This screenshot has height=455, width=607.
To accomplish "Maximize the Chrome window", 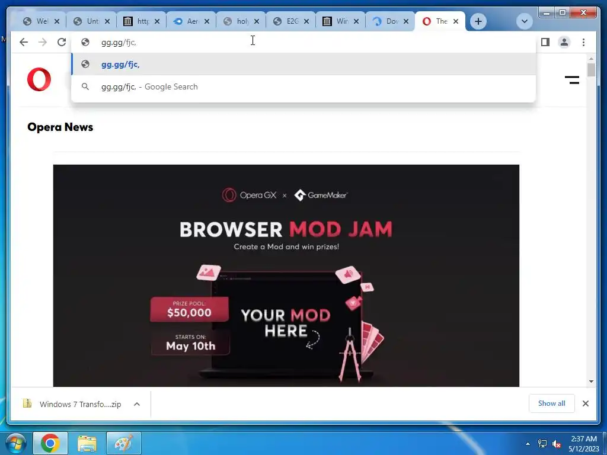I will pos(563,13).
